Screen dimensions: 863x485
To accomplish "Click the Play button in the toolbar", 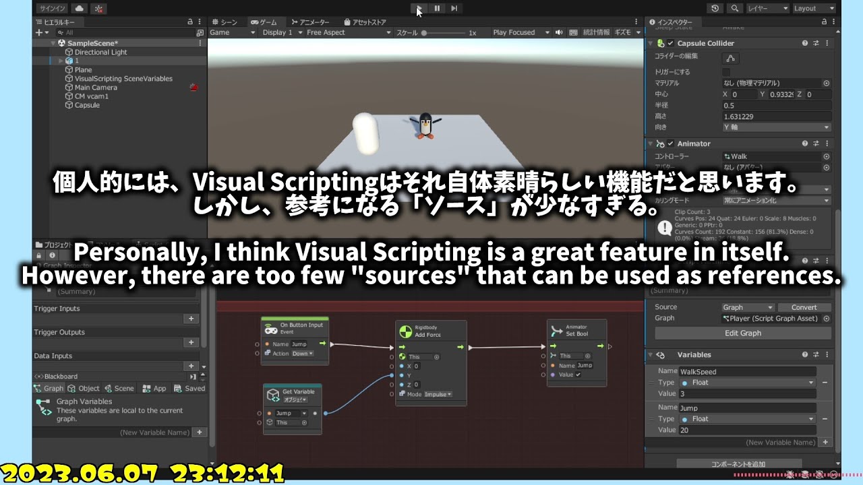I will click(x=419, y=8).
